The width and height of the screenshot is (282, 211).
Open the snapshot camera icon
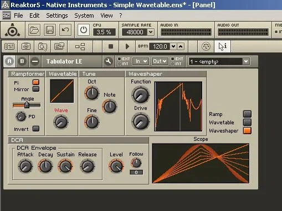click(x=26, y=46)
